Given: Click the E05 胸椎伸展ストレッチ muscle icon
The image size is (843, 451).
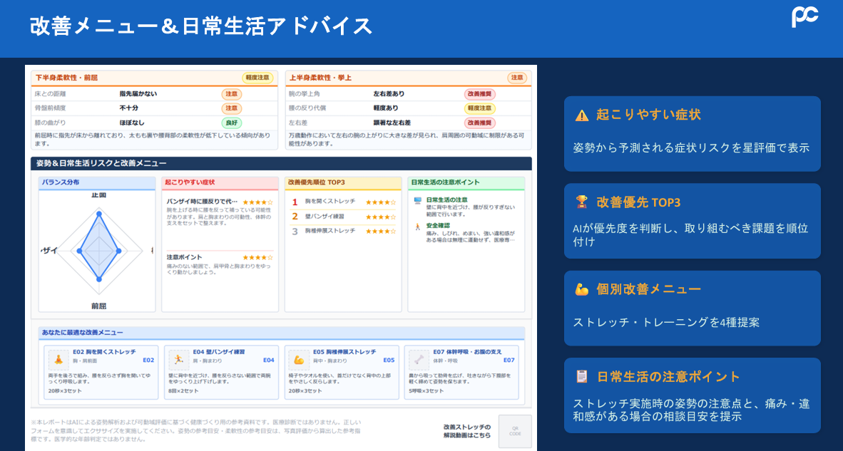Looking at the screenshot, I should 298,361.
